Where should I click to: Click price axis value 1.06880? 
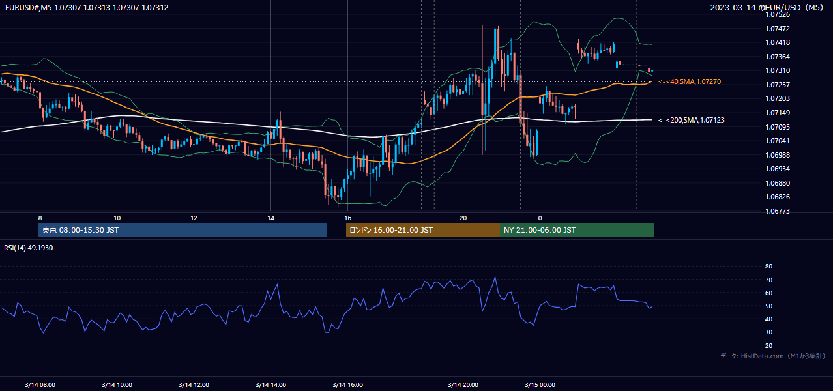tap(777, 183)
